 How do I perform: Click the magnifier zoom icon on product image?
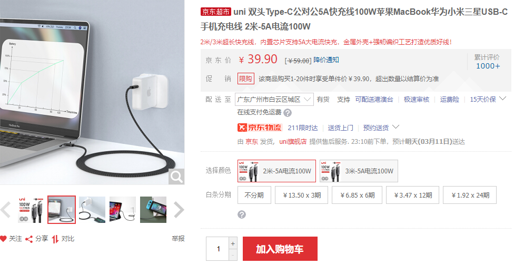click(x=176, y=177)
